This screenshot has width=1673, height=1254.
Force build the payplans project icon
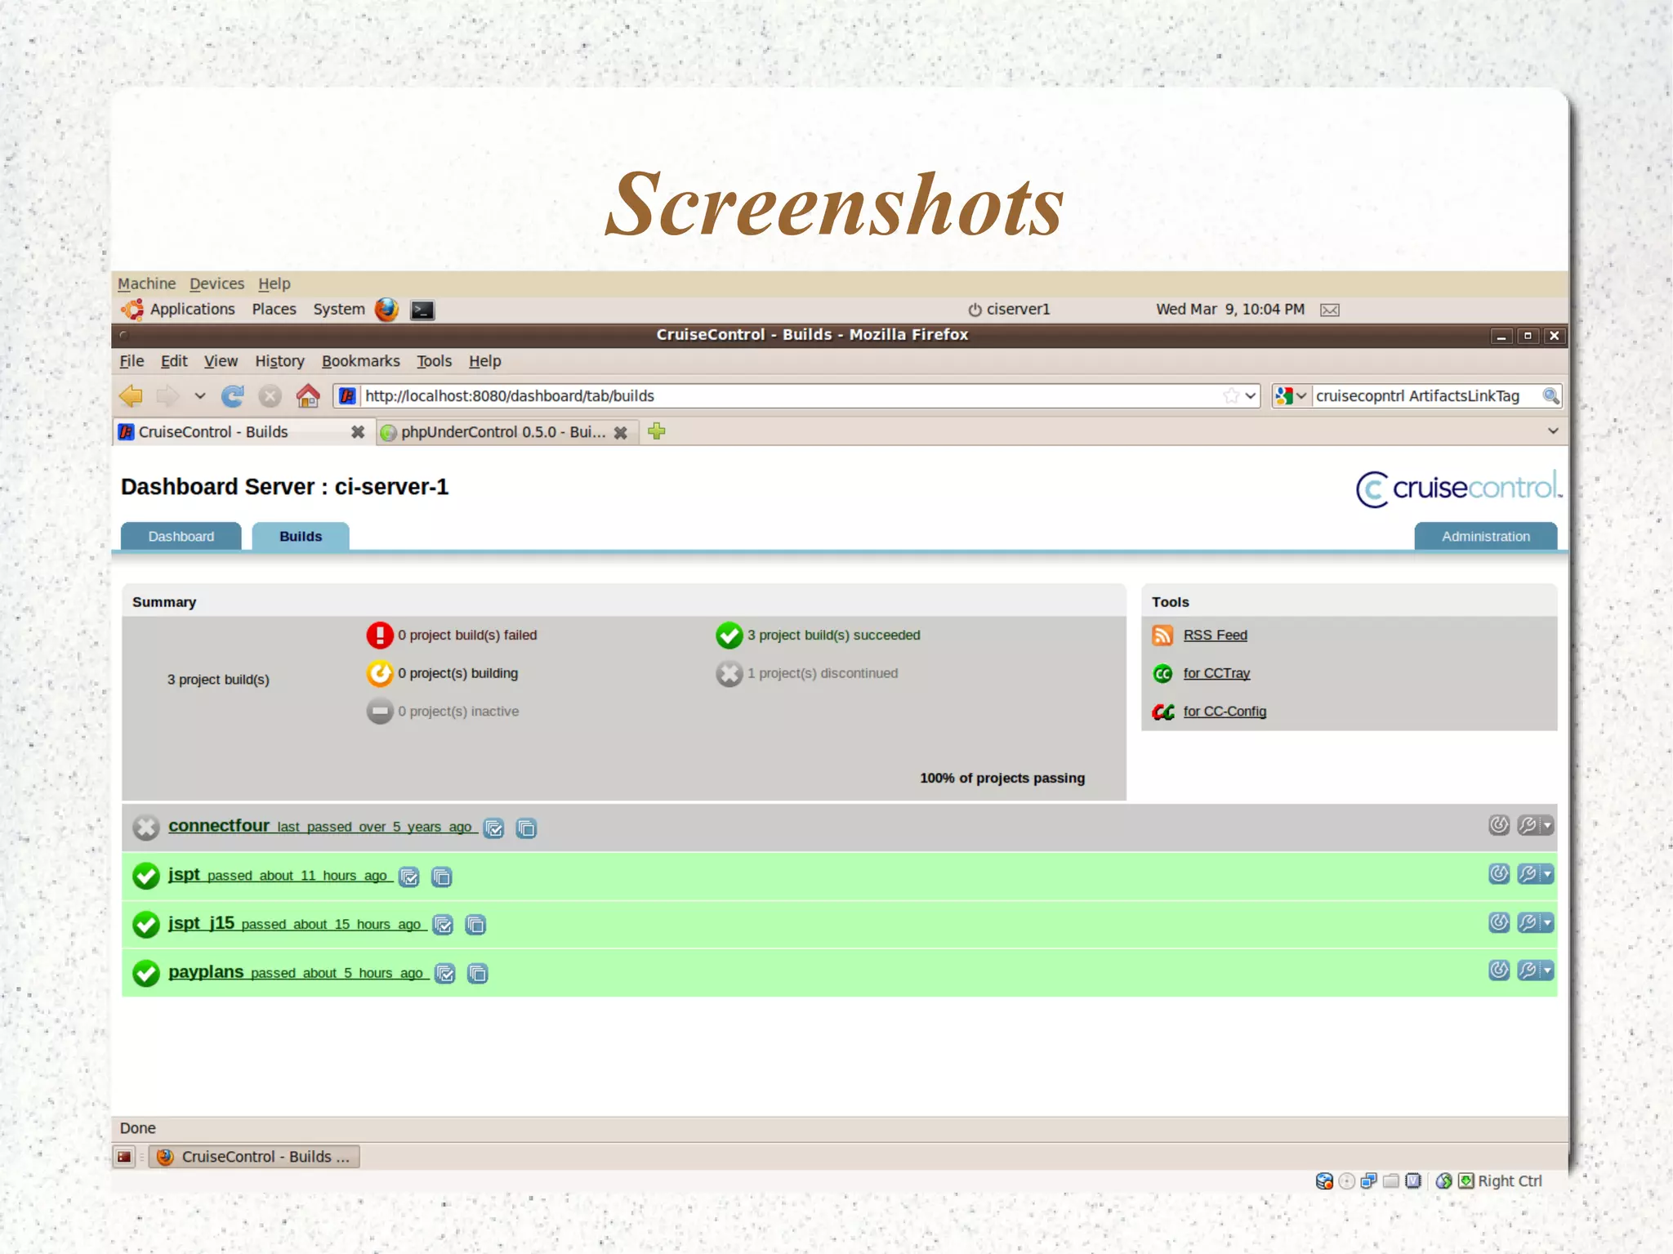tap(1498, 971)
